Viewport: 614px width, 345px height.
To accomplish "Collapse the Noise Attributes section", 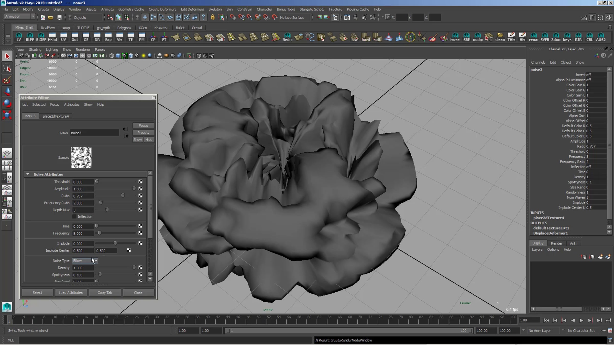I will tap(28, 174).
